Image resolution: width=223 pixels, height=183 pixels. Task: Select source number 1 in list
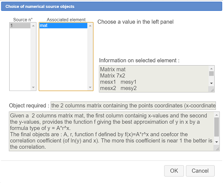tap(20, 25)
